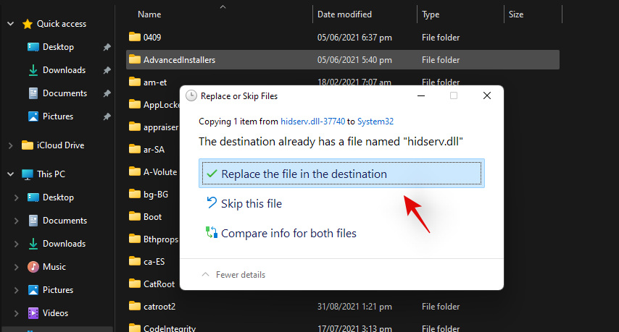Image resolution: width=619 pixels, height=332 pixels.
Task: Expand iCloud Drive in navigation pane
Action: 10,145
